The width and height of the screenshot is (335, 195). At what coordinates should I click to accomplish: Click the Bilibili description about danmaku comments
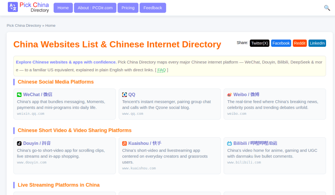pyautogui.click(x=272, y=153)
